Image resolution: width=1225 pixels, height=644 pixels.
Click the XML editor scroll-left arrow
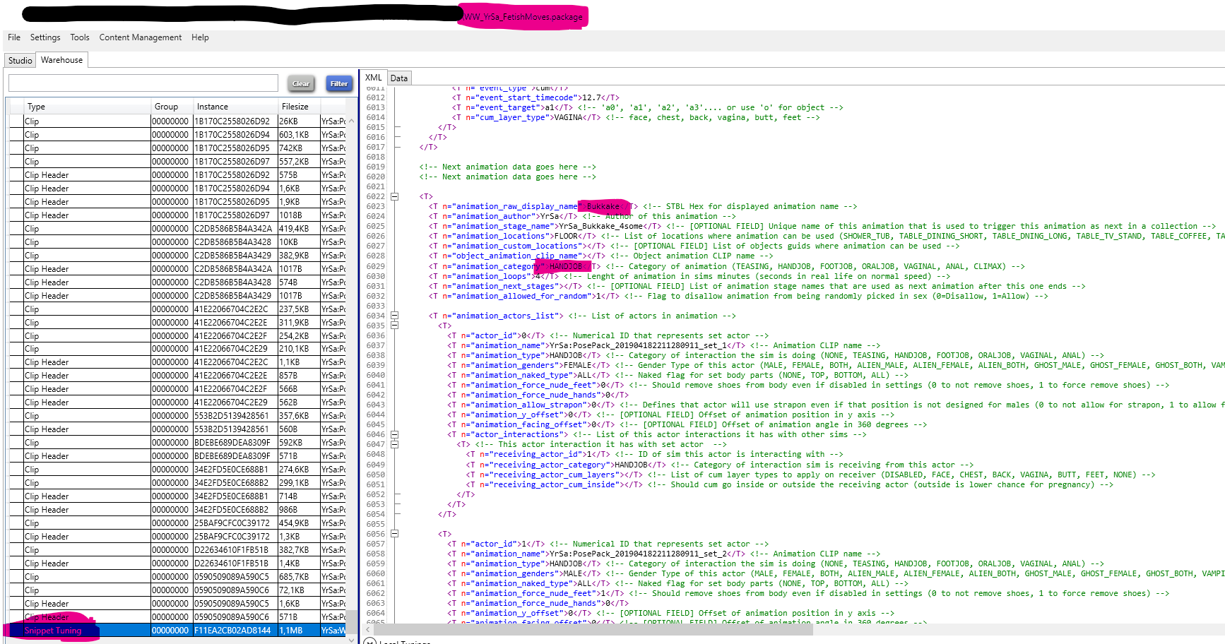(367, 628)
